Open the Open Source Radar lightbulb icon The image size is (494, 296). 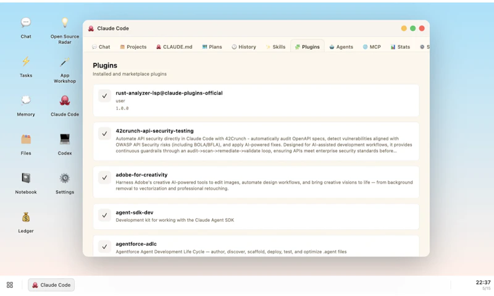coord(65,23)
